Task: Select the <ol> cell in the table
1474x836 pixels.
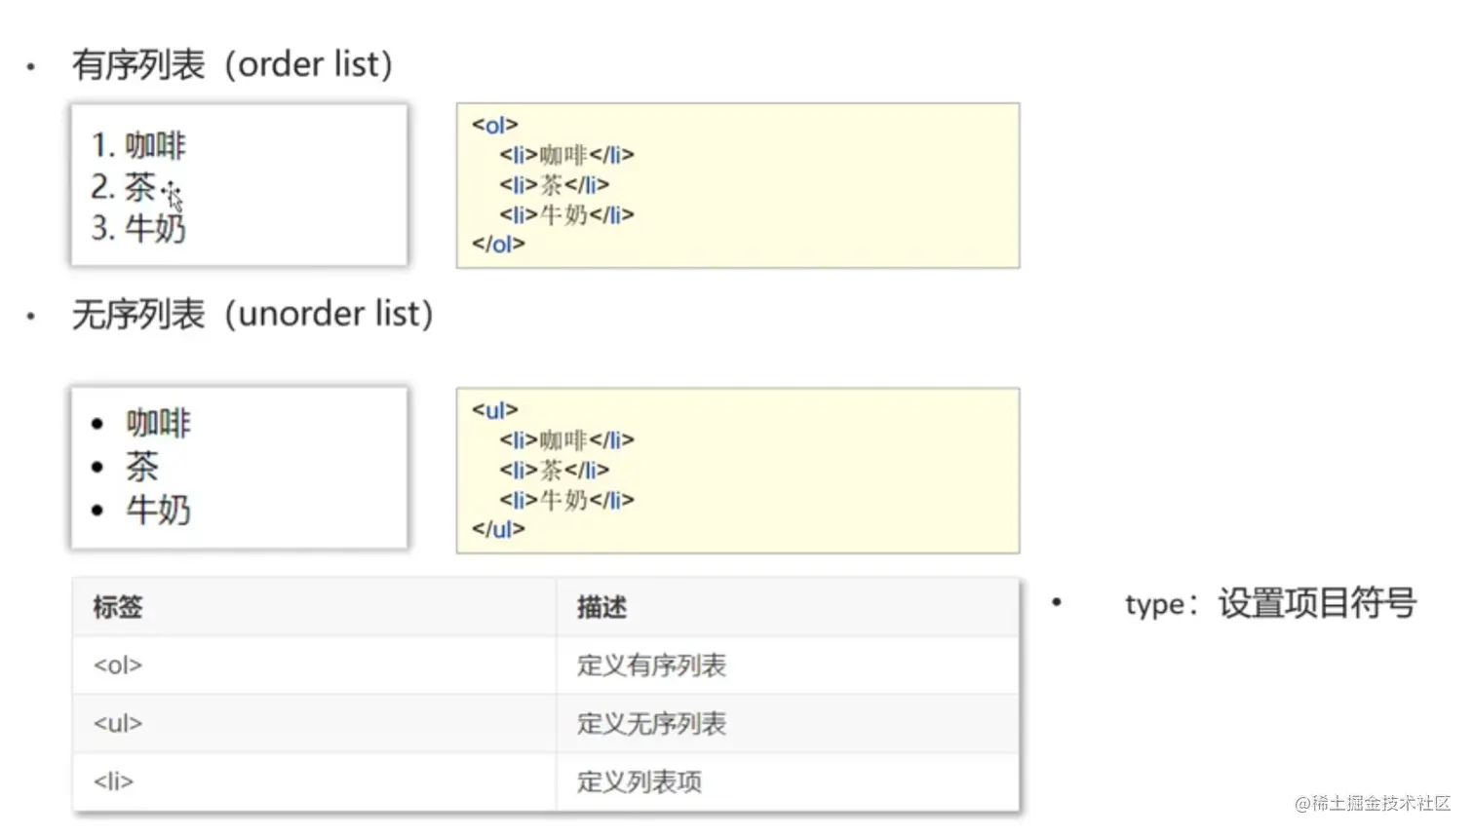Action: pyautogui.click(x=118, y=665)
